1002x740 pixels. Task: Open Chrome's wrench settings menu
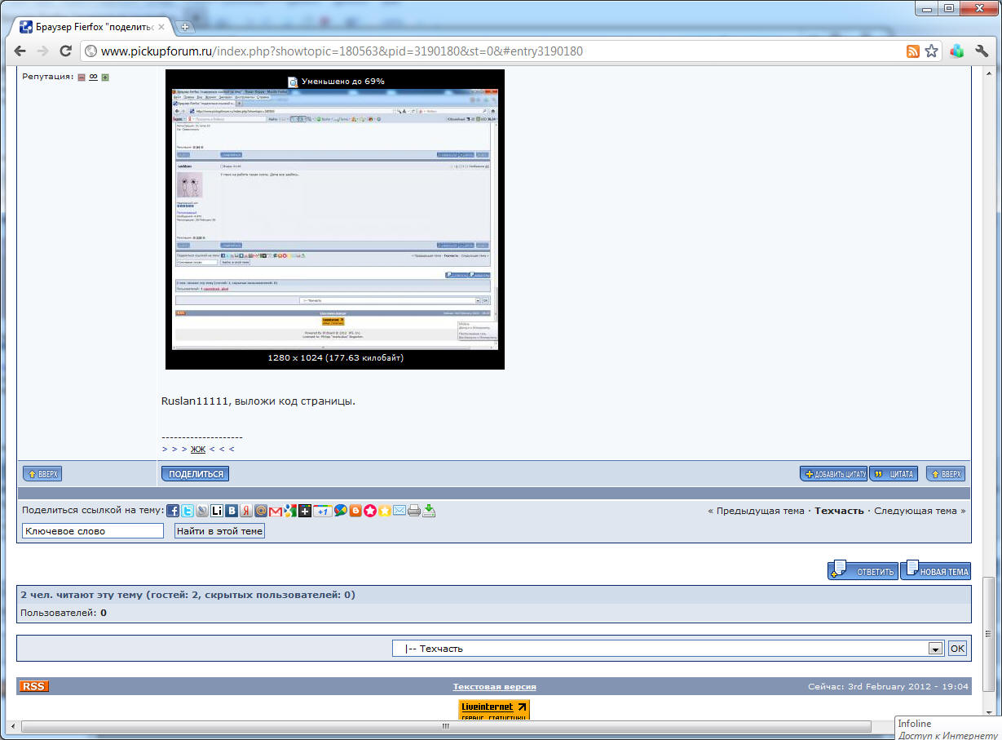pyautogui.click(x=982, y=51)
